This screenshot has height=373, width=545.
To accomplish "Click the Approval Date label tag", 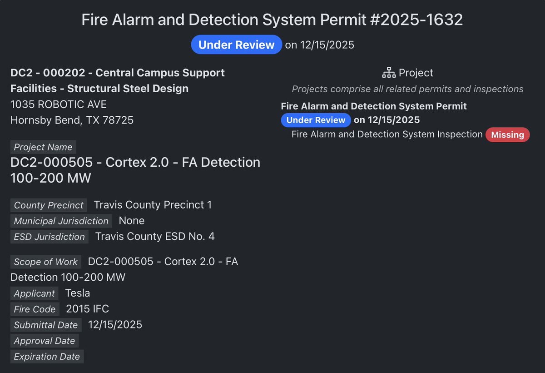I will click(44, 341).
